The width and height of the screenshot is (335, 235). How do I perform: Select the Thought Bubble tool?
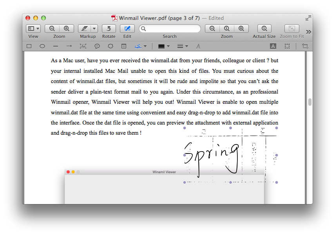(x=110, y=46)
